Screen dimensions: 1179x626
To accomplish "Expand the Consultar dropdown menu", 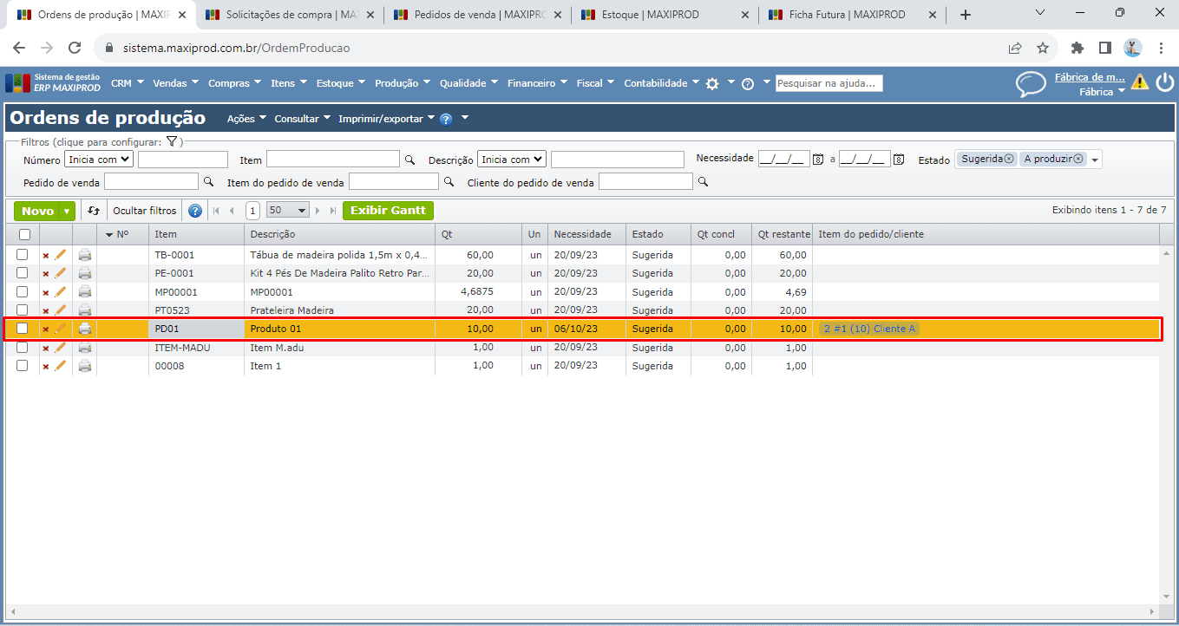I will click(x=302, y=119).
